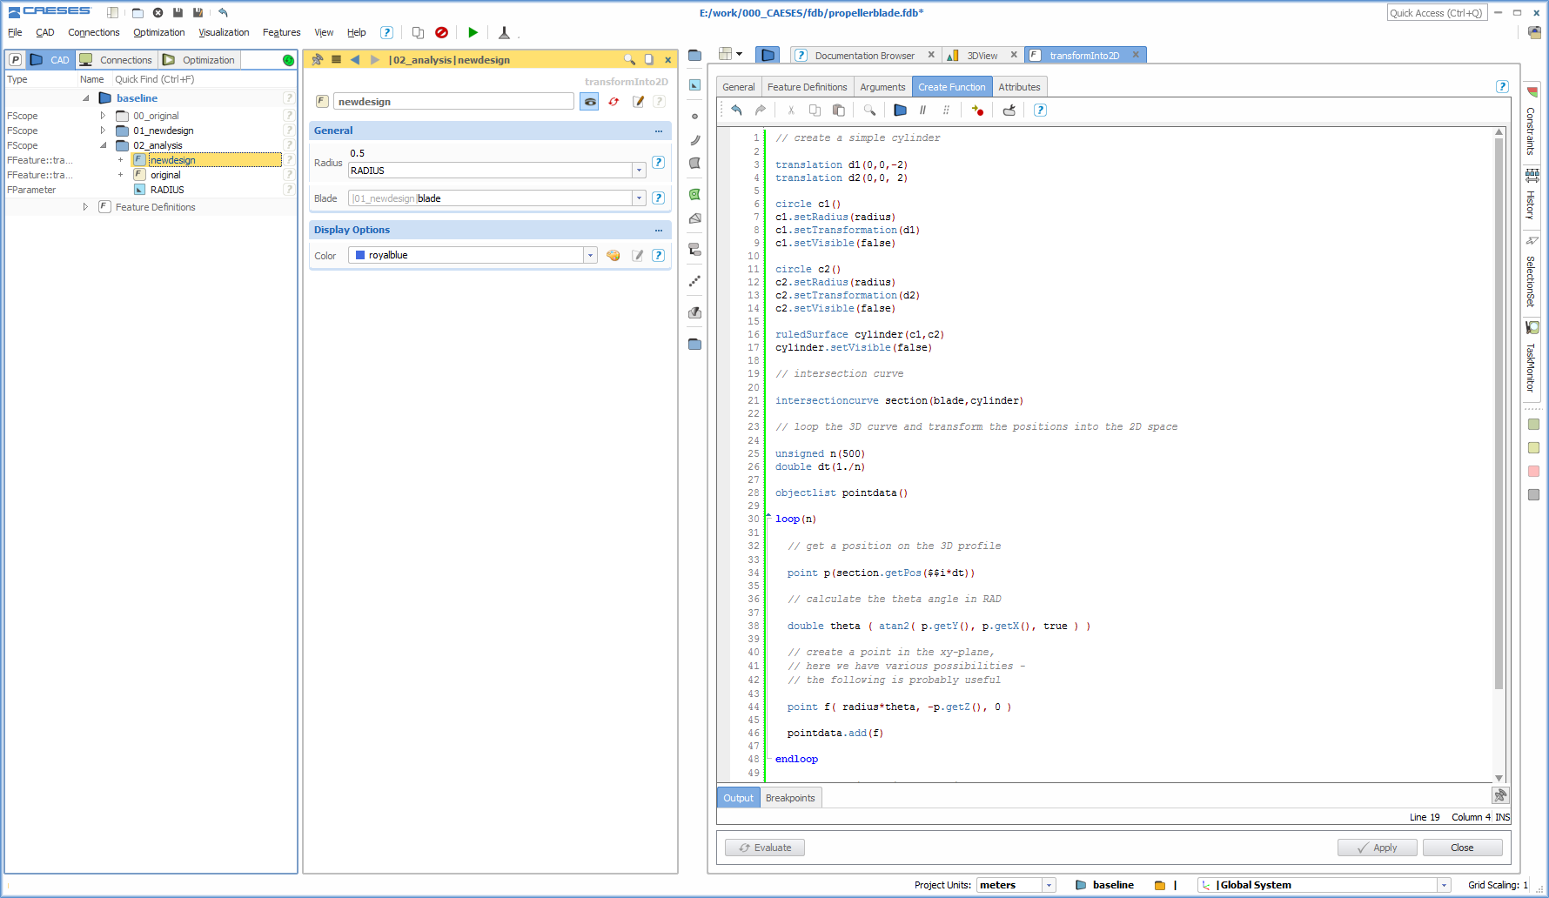This screenshot has width=1549, height=898.
Task: Click the royalblue color swatch
Action: tap(360, 255)
